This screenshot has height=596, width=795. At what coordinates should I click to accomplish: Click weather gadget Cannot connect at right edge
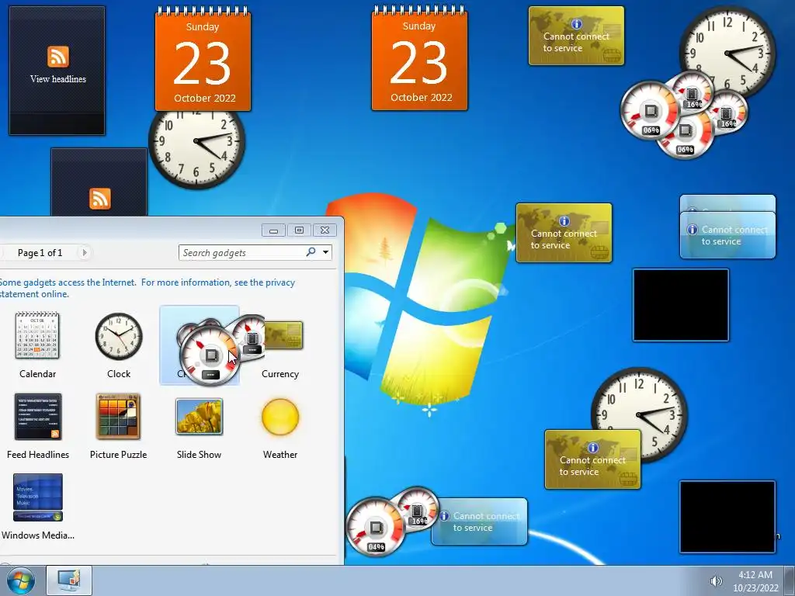tap(727, 235)
